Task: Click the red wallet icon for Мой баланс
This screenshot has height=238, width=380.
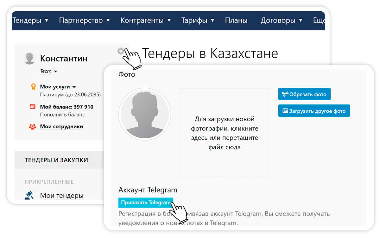Action: point(33,107)
